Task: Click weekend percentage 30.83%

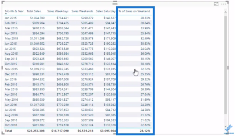Action: click(145, 43)
